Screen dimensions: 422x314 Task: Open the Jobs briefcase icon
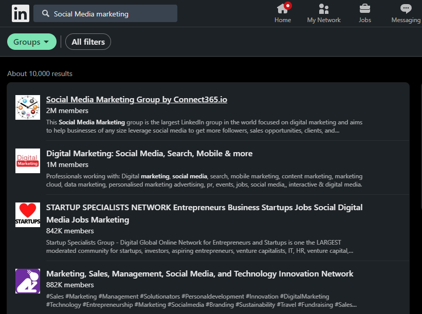364,9
